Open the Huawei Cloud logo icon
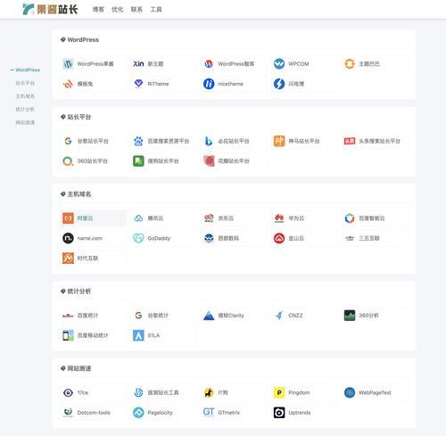This screenshot has height=436, width=446. 279,218
